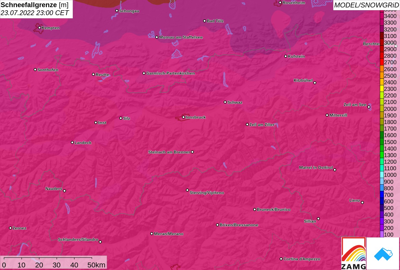Select the Rosenheim location marker dot
The height and width of the screenshot is (270, 400).
tap(280, 3)
